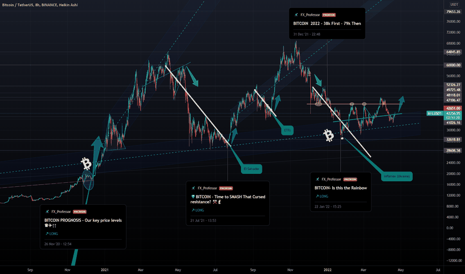Click the date '31 Dec '21 - 22:48' on idea card
Viewport: 465px width, 274px height.
(307, 34)
